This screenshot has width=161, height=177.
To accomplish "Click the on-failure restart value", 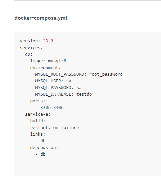I will (66, 128).
